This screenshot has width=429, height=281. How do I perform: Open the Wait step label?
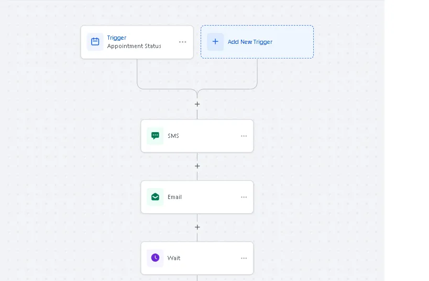tap(174, 258)
